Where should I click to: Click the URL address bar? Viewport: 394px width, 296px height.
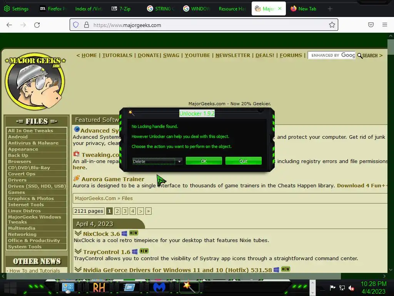tap(204, 25)
